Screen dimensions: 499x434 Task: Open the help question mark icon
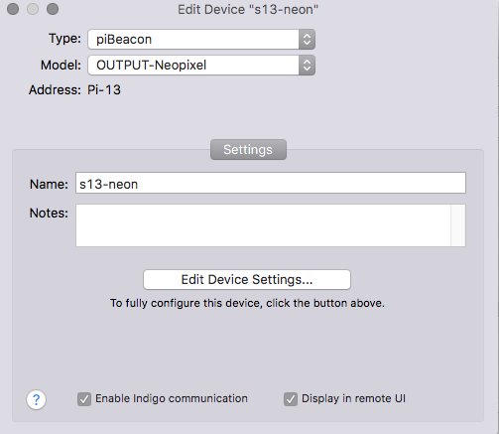pos(36,399)
